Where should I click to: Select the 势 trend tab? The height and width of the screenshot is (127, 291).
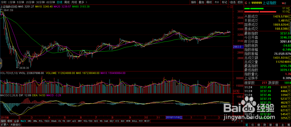click(265, 125)
